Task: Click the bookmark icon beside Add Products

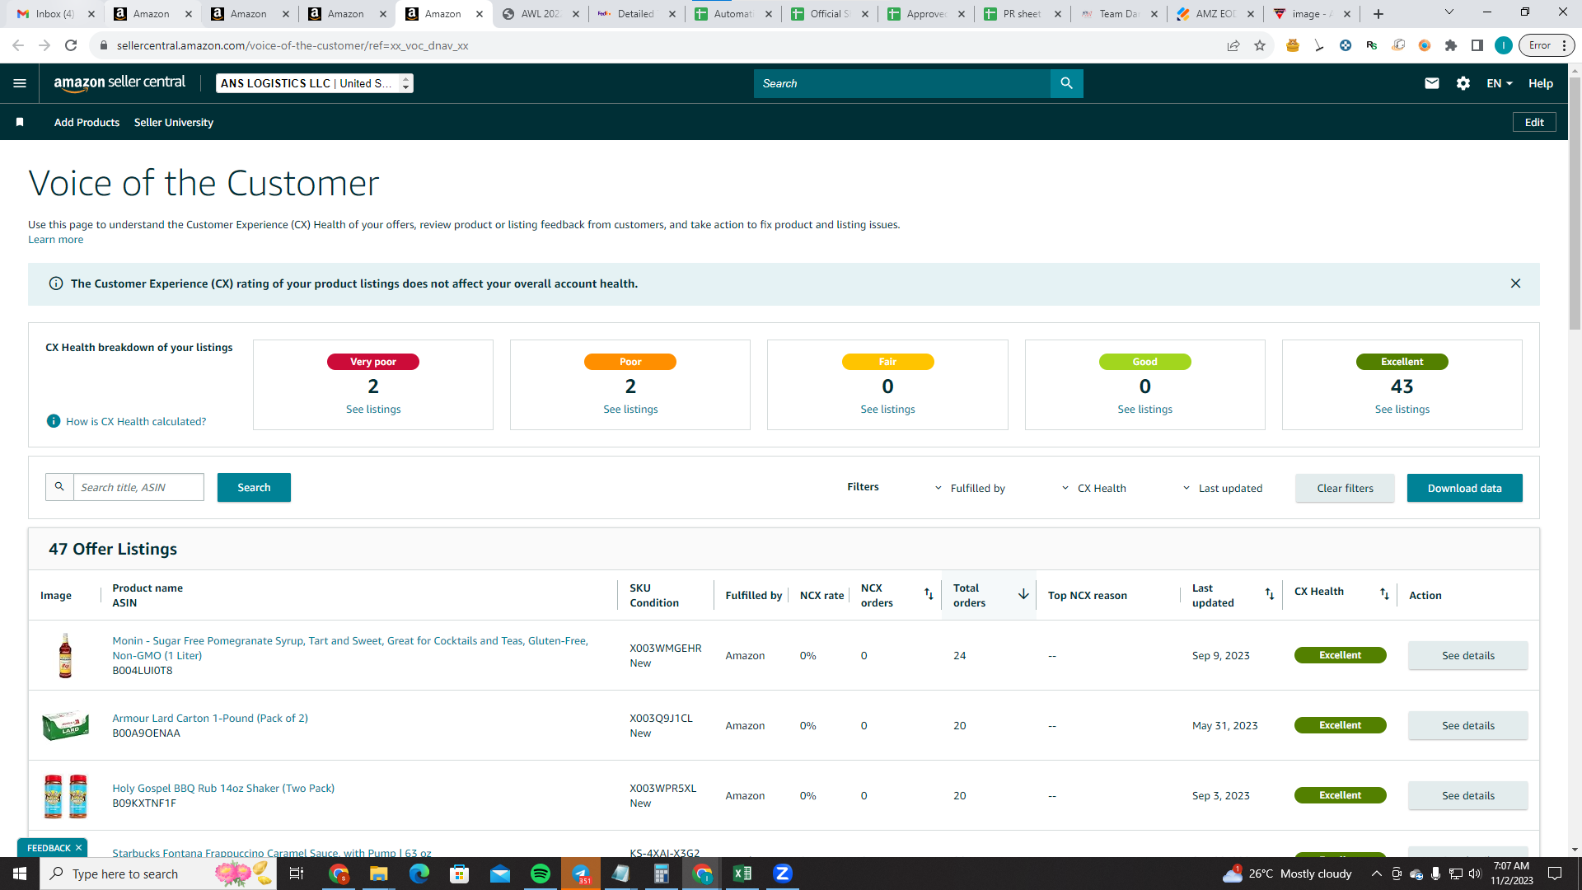Action: pyautogui.click(x=20, y=122)
